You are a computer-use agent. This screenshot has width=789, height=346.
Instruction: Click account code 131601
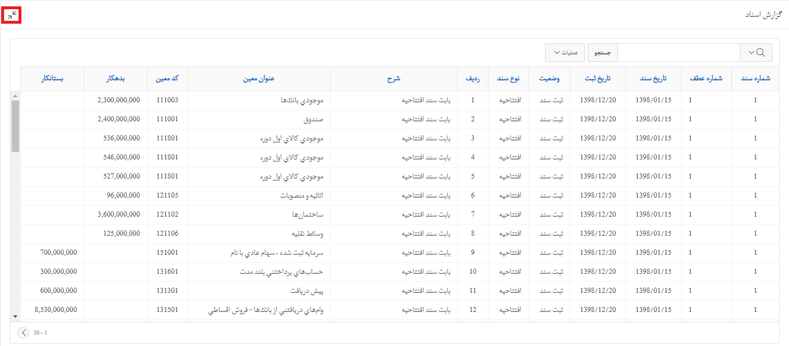point(167,271)
